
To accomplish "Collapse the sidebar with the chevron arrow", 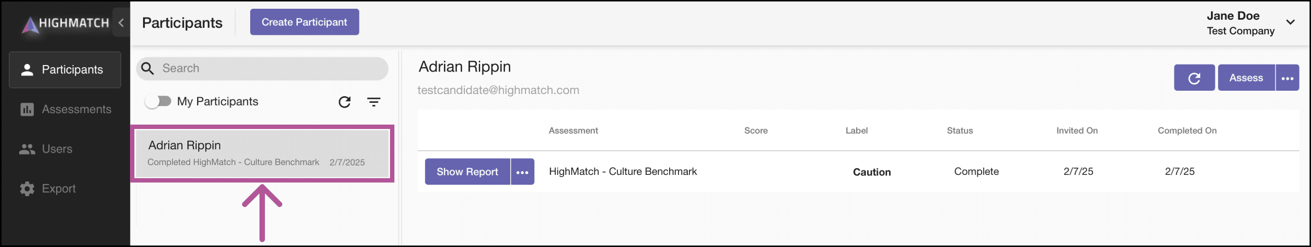I will tap(121, 22).
